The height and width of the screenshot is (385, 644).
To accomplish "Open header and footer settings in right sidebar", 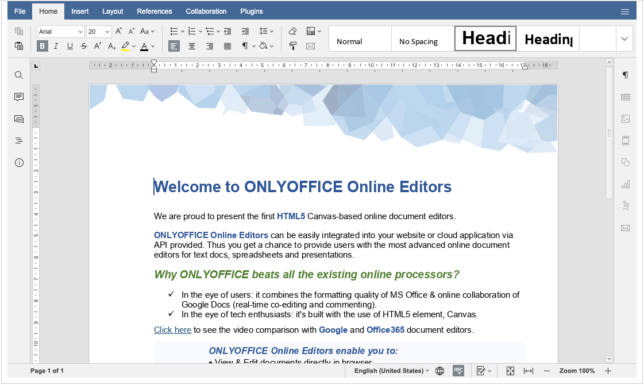I will (x=625, y=141).
